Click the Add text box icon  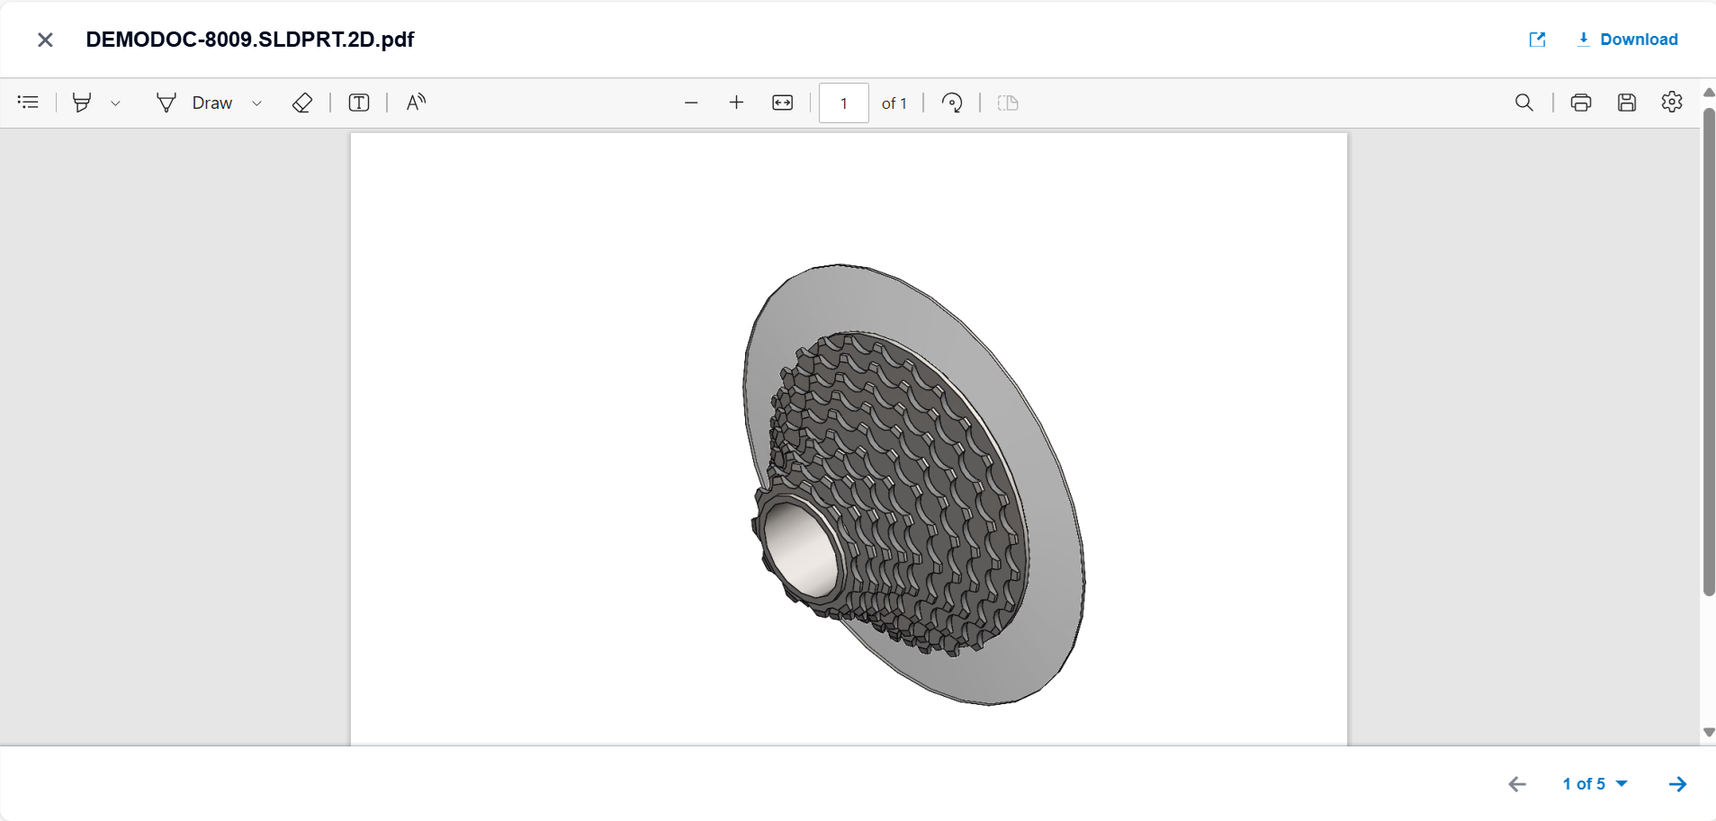point(359,103)
